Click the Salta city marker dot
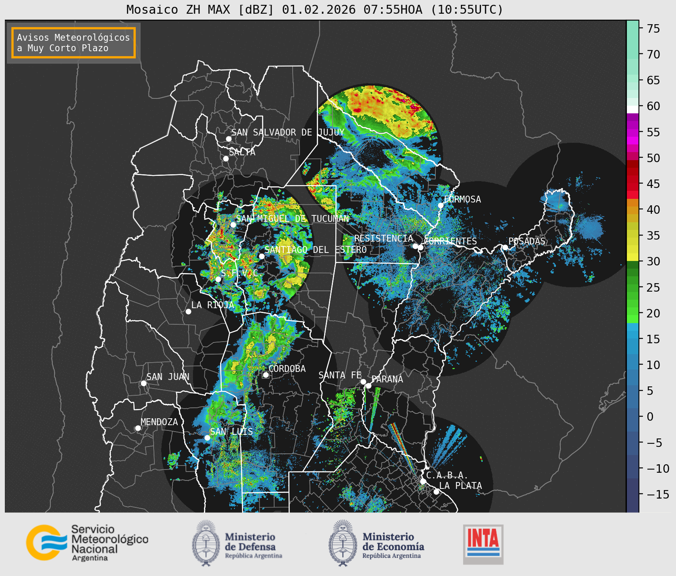 click(x=226, y=159)
